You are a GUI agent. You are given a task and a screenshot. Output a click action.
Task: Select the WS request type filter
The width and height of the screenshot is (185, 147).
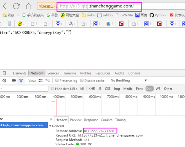[158, 89]
